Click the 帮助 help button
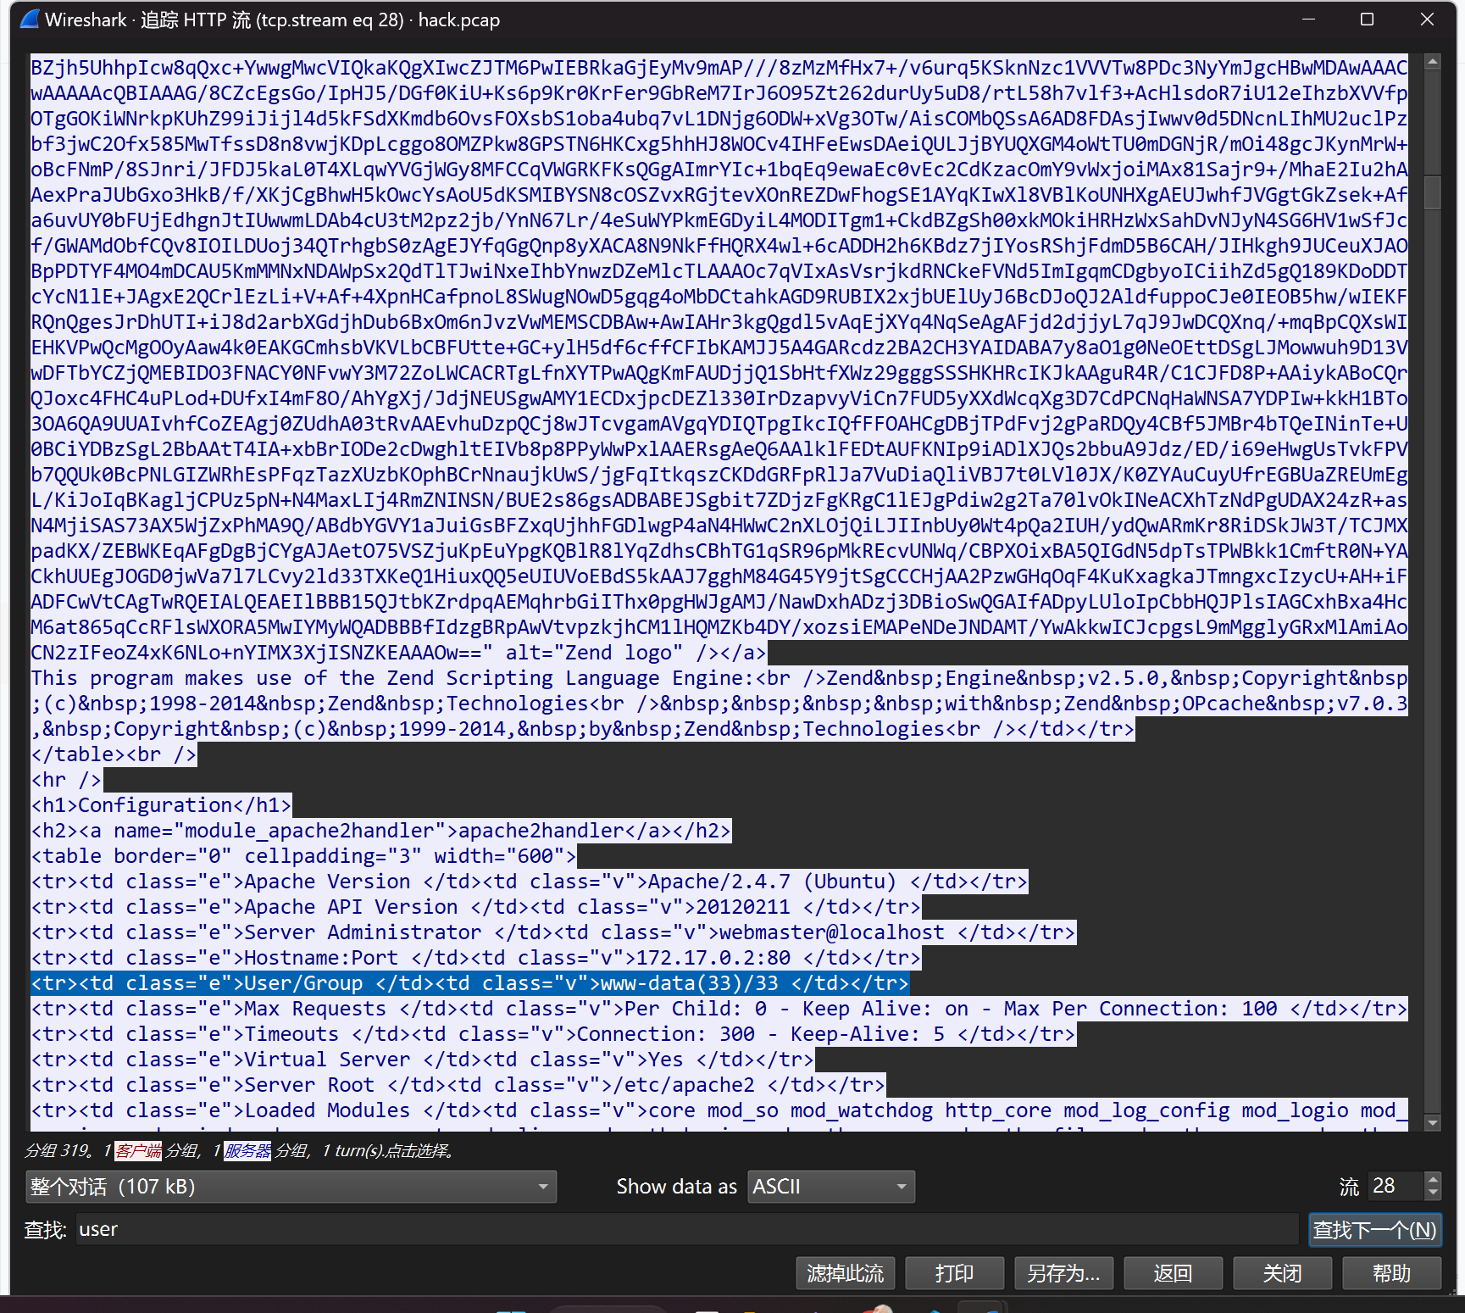The image size is (1465, 1313). (x=1391, y=1273)
